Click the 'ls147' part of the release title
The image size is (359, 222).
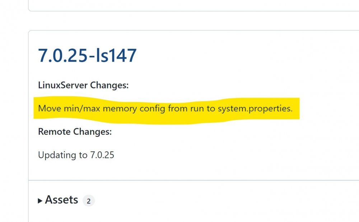point(116,56)
